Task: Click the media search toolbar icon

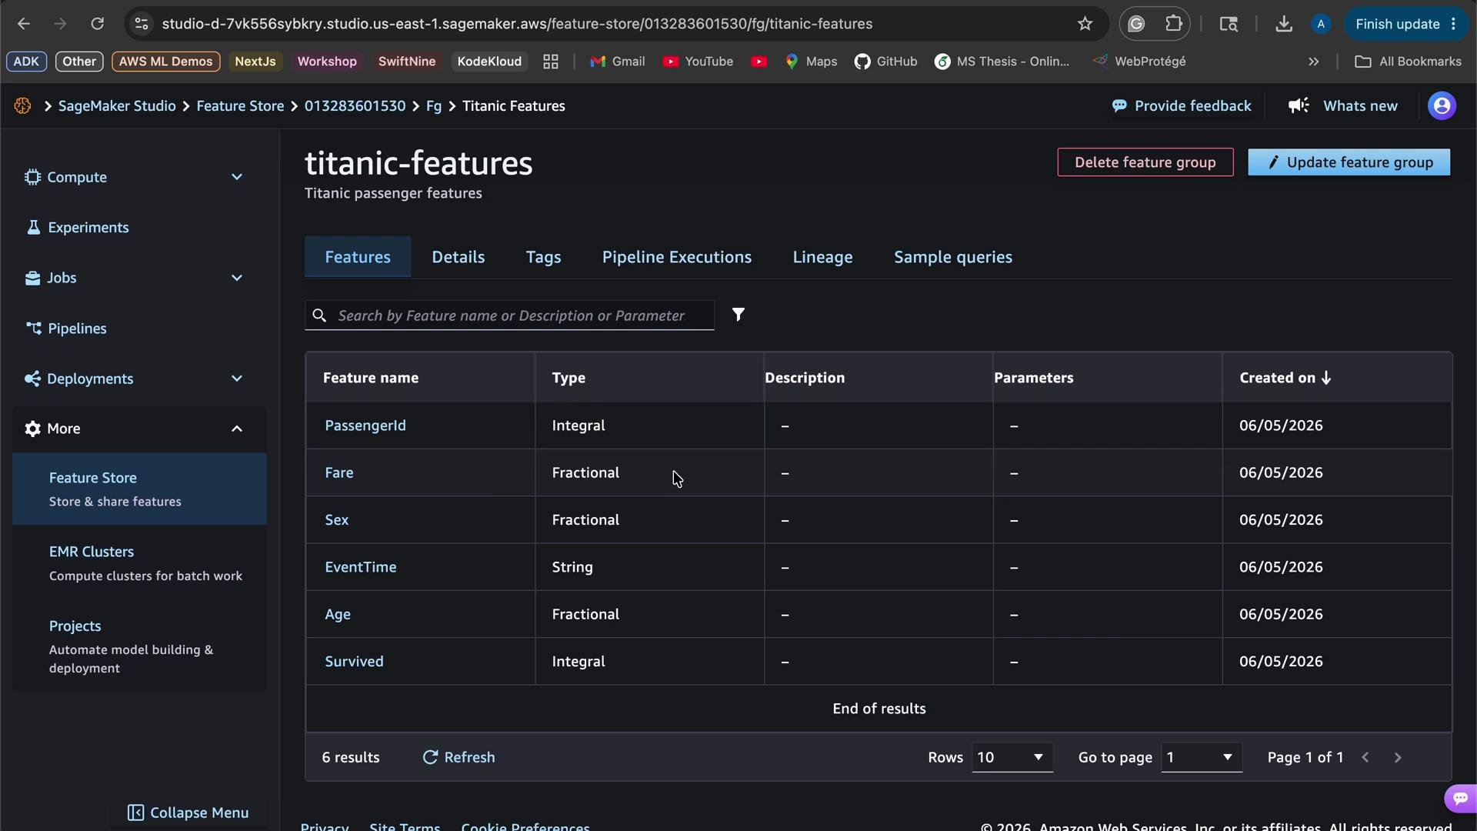Action: coord(1229,24)
